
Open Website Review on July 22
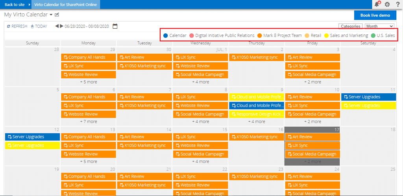200,185
